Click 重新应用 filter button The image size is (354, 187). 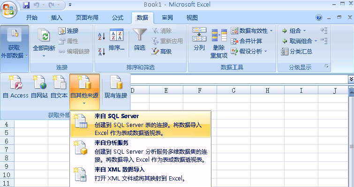pyautogui.click(x=167, y=41)
